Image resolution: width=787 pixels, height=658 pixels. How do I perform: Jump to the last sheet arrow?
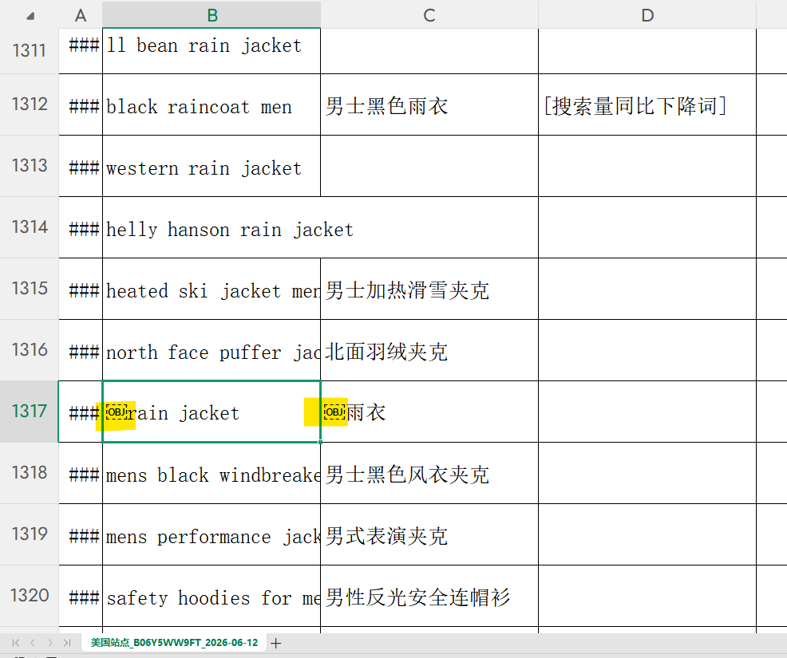pos(67,643)
